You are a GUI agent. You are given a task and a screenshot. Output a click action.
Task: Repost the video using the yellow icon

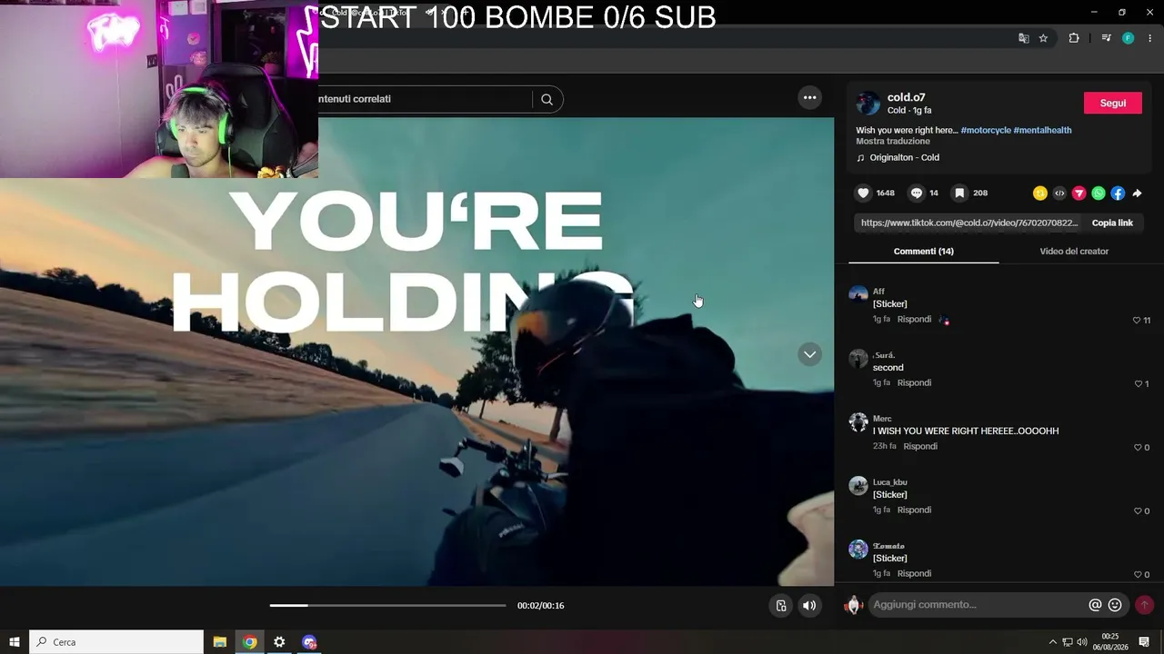[1040, 193]
